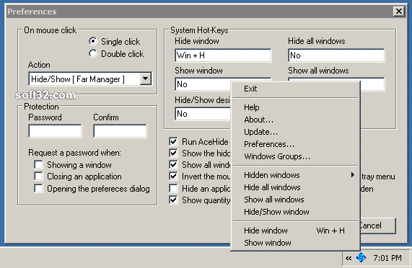The image size is (412, 268).
Task: Enable Closing an application checkbox
Action: pos(38,177)
